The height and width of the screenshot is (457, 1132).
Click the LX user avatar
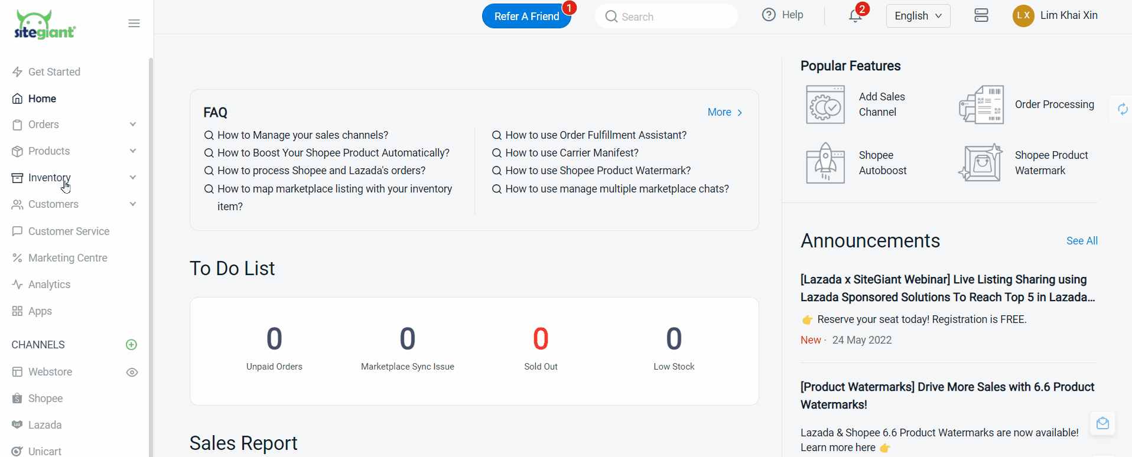tap(1023, 16)
